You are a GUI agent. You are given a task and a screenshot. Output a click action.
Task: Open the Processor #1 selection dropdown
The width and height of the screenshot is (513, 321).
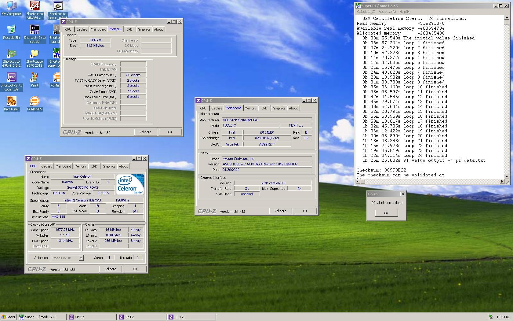click(x=81, y=258)
